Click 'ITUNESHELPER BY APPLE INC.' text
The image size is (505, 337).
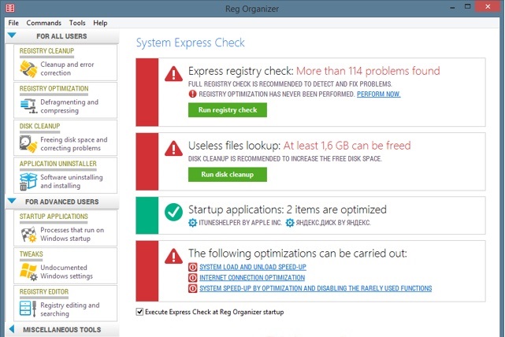[240, 223]
